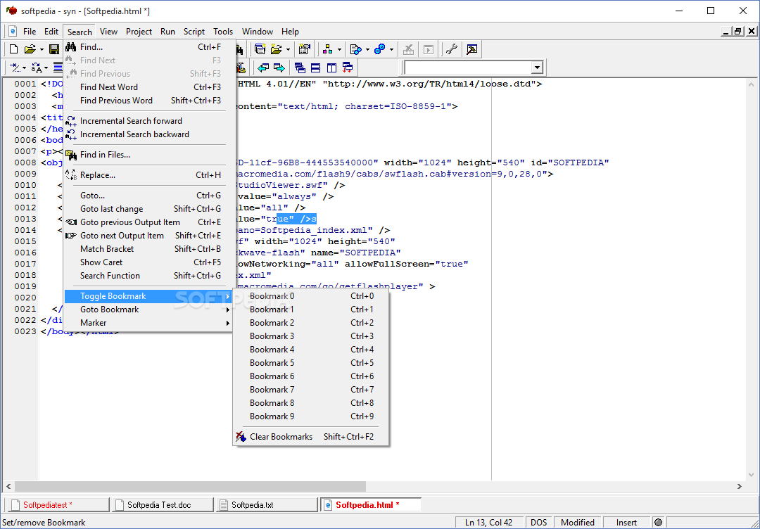Toggle Bookmark 0 in submenu

click(311, 296)
